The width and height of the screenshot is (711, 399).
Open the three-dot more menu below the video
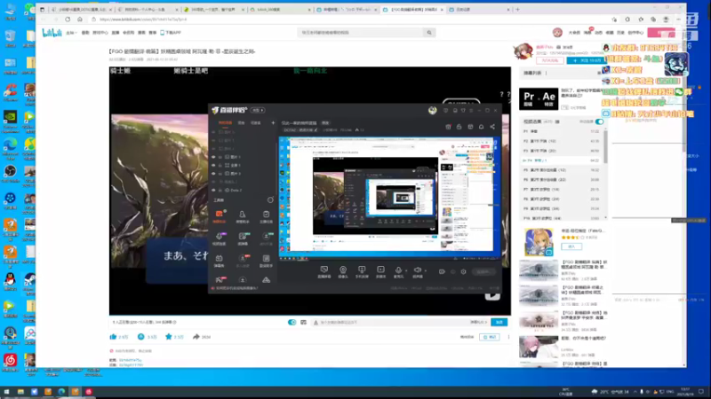click(508, 337)
